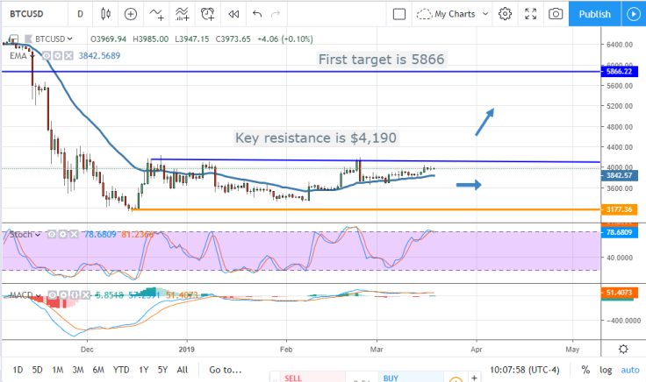Enter fullscreen mode

pyautogui.click(x=531, y=14)
